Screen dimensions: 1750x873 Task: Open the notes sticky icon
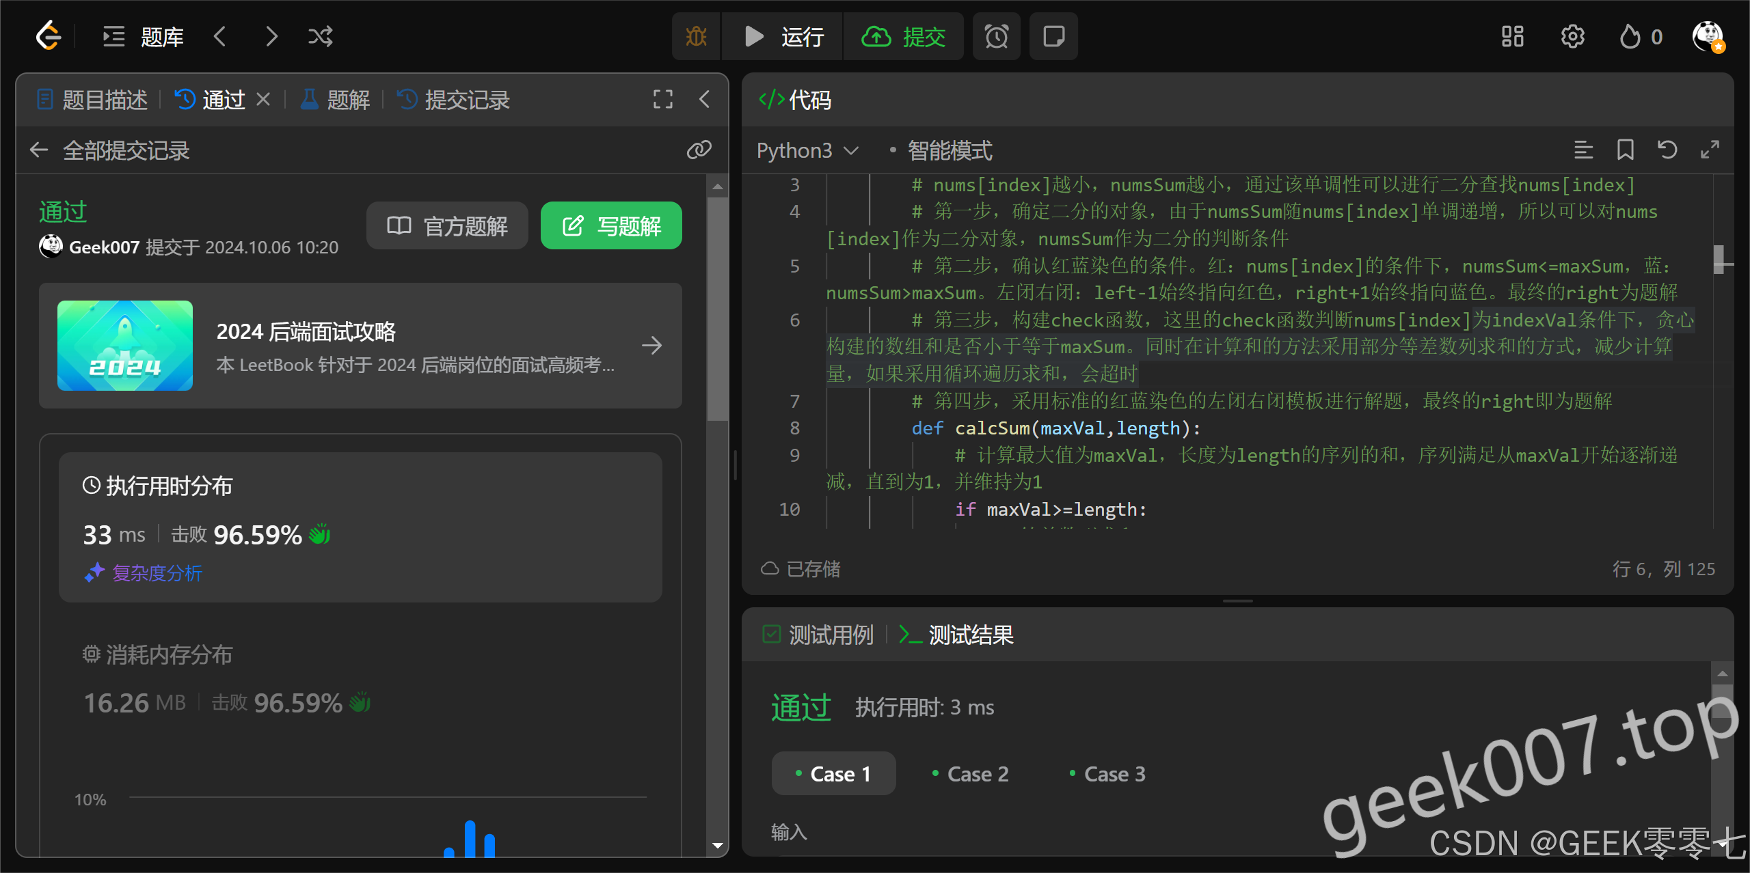point(1053,36)
